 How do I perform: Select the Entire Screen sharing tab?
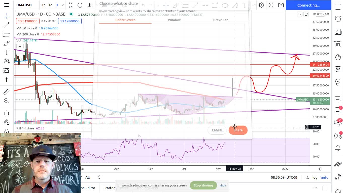coord(125,20)
